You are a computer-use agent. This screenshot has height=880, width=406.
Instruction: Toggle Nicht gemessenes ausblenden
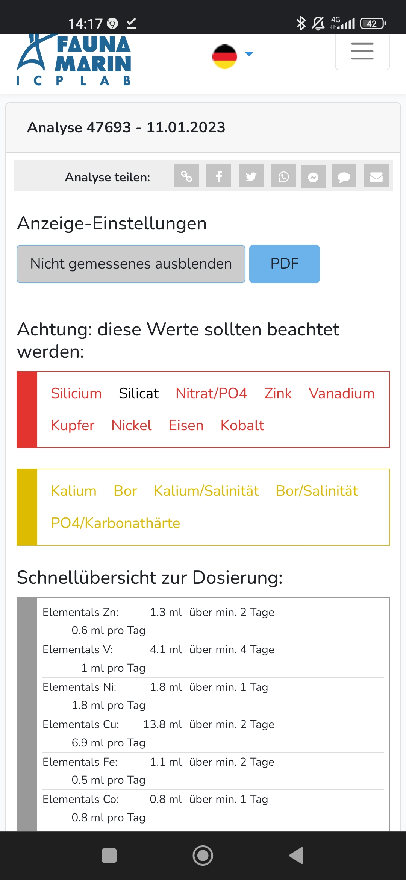click(131, 264)
